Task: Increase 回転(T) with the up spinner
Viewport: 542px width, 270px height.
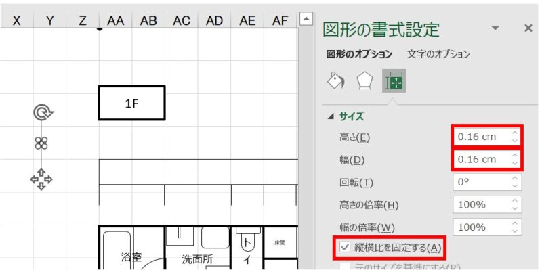Action: coord(515,178)
